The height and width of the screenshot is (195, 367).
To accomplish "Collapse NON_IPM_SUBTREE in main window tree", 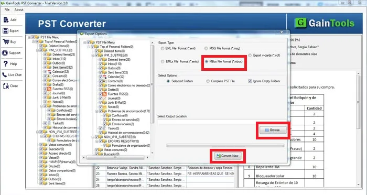I will point(37,132).
